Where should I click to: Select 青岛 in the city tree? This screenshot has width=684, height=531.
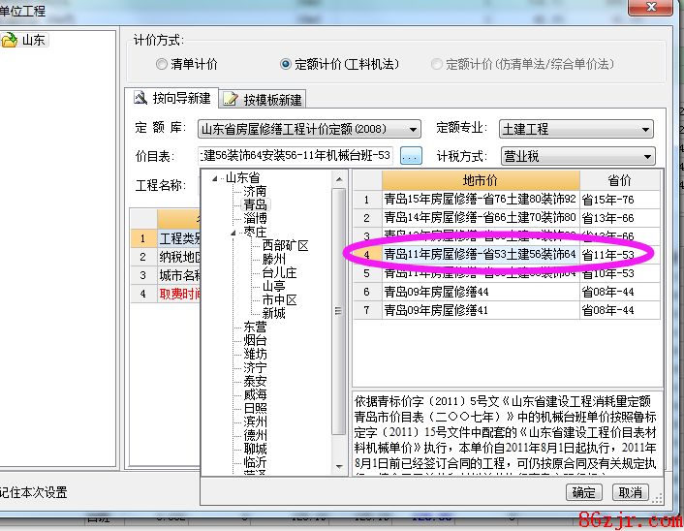pyautogui.click(x=255, y=205)
